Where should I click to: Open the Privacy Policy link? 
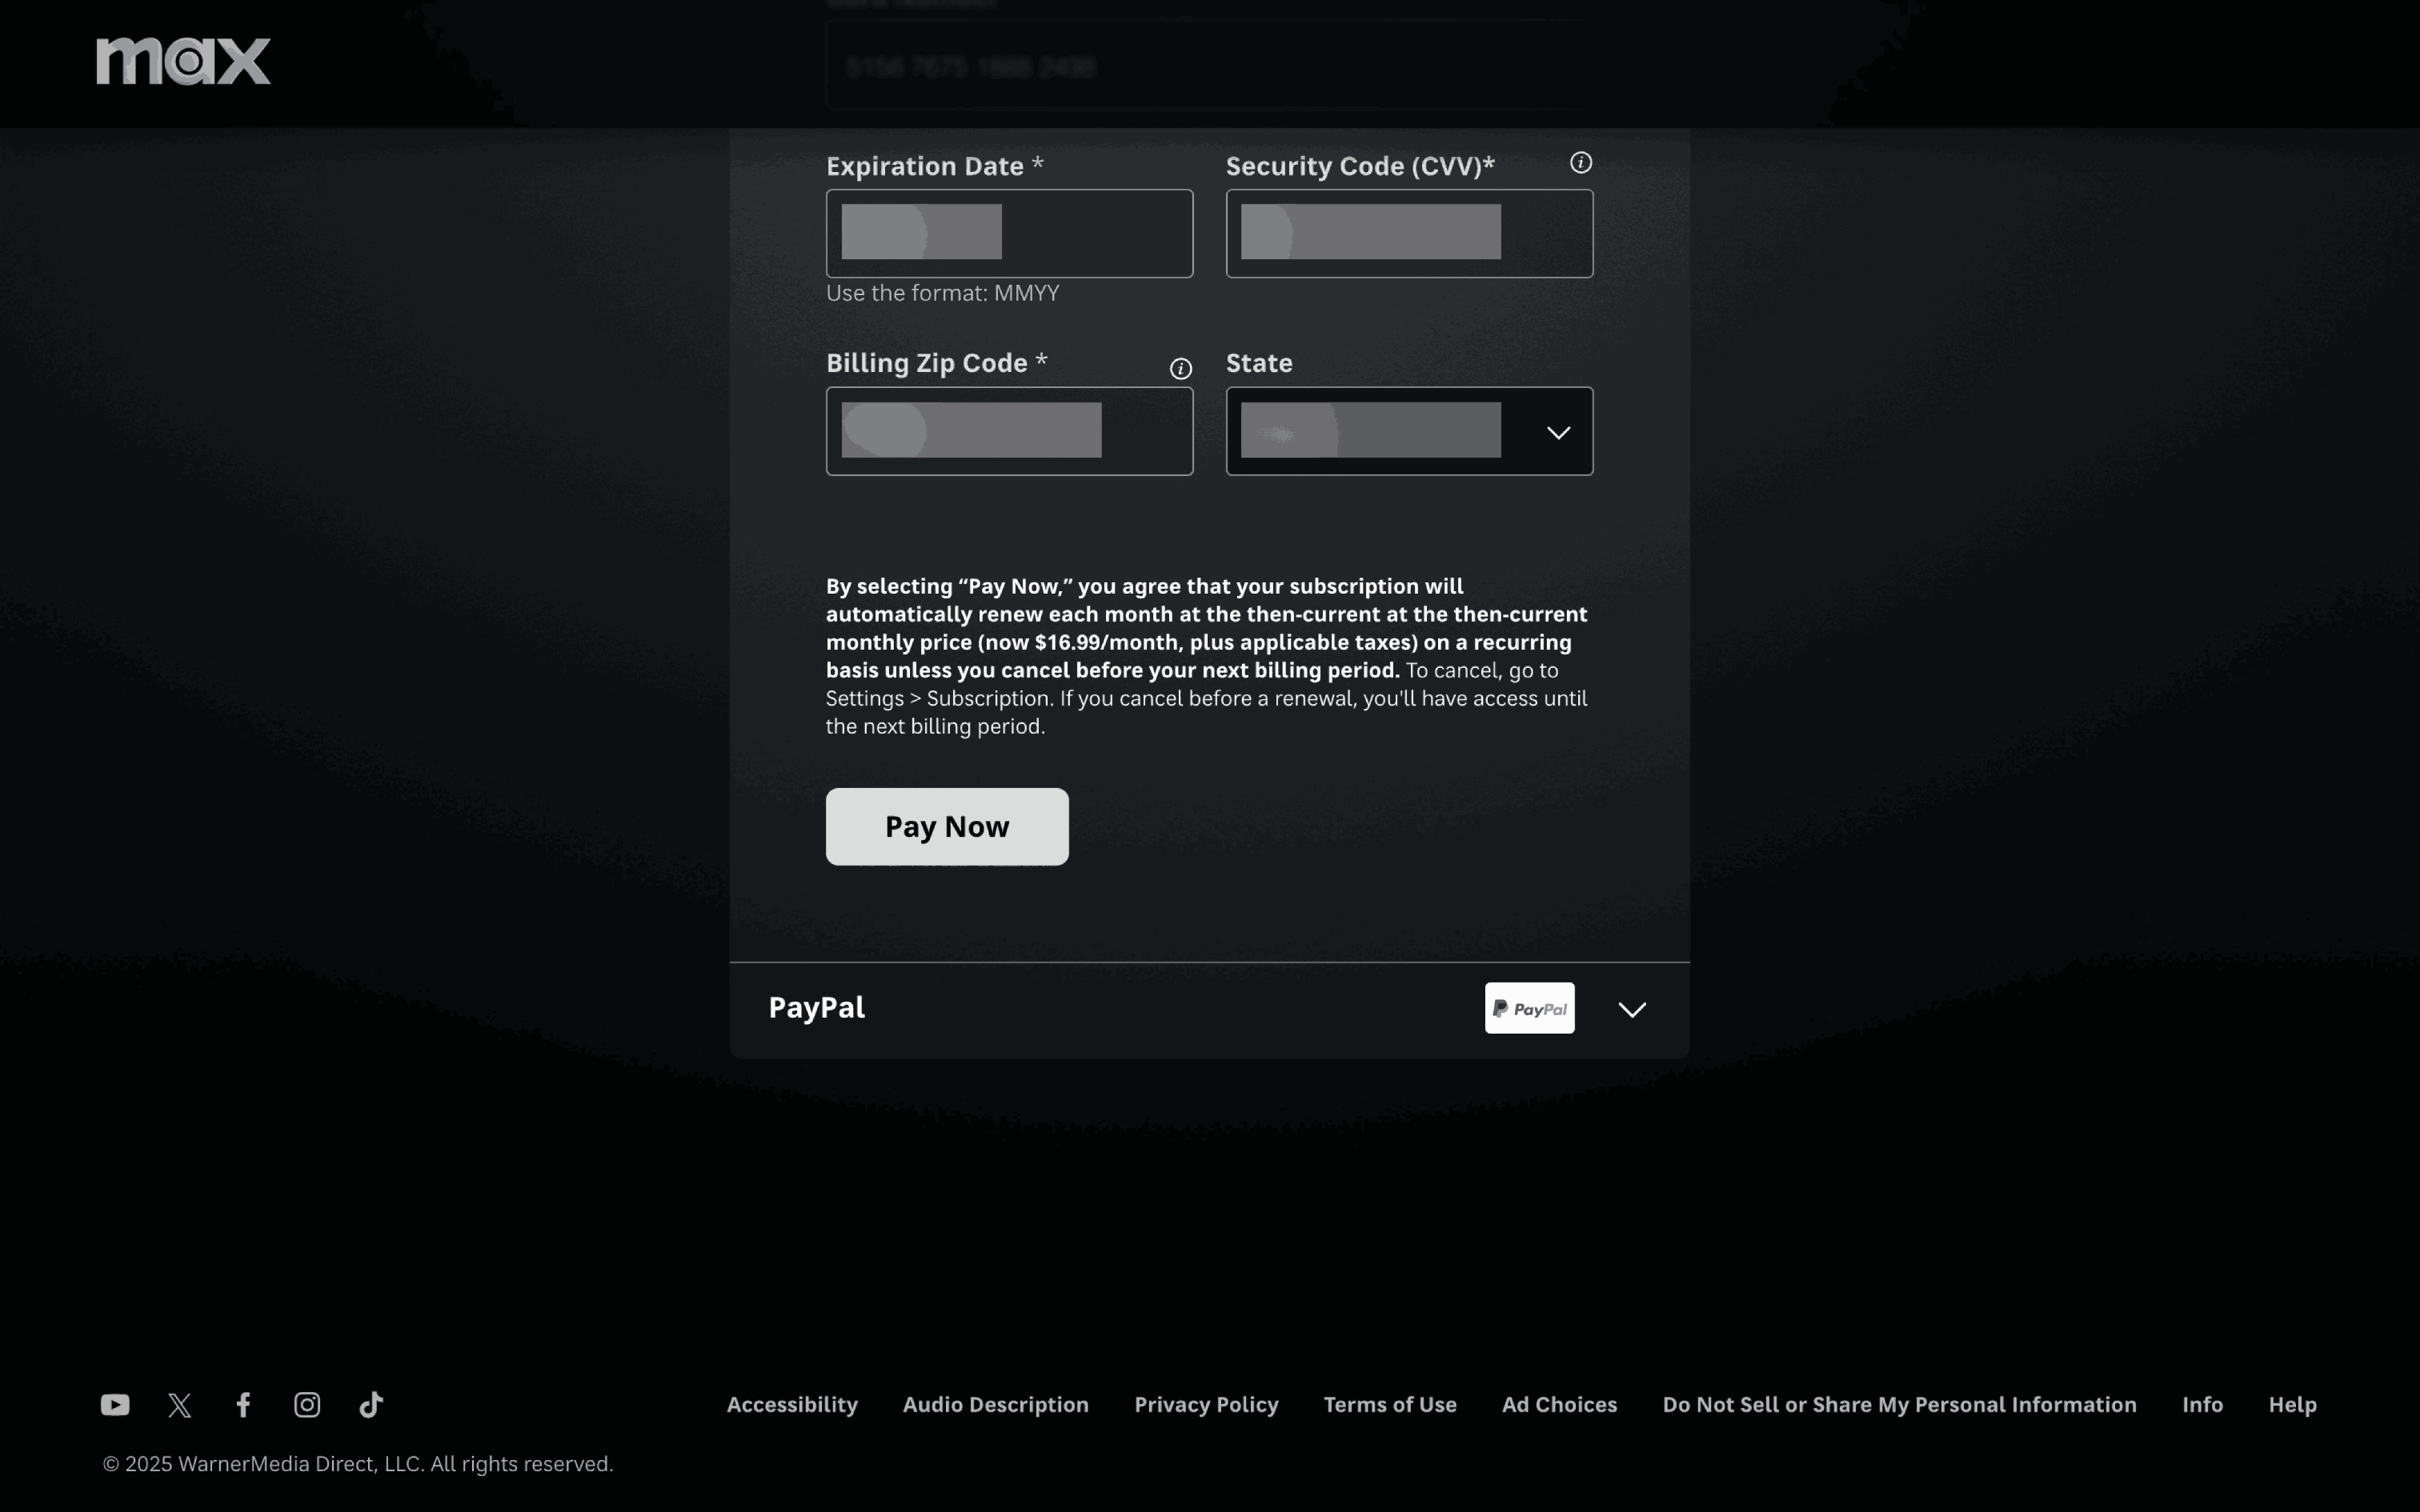coord(1206,1405)
